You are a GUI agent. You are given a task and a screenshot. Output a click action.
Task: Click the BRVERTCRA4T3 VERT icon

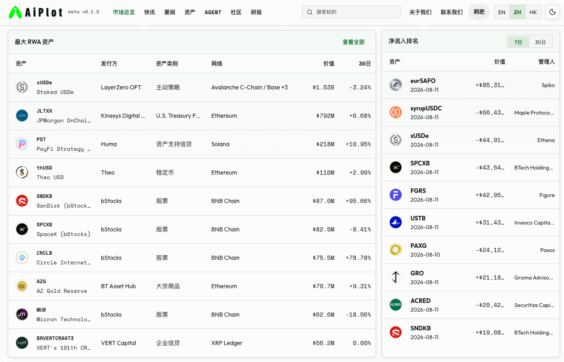(22, 343)
